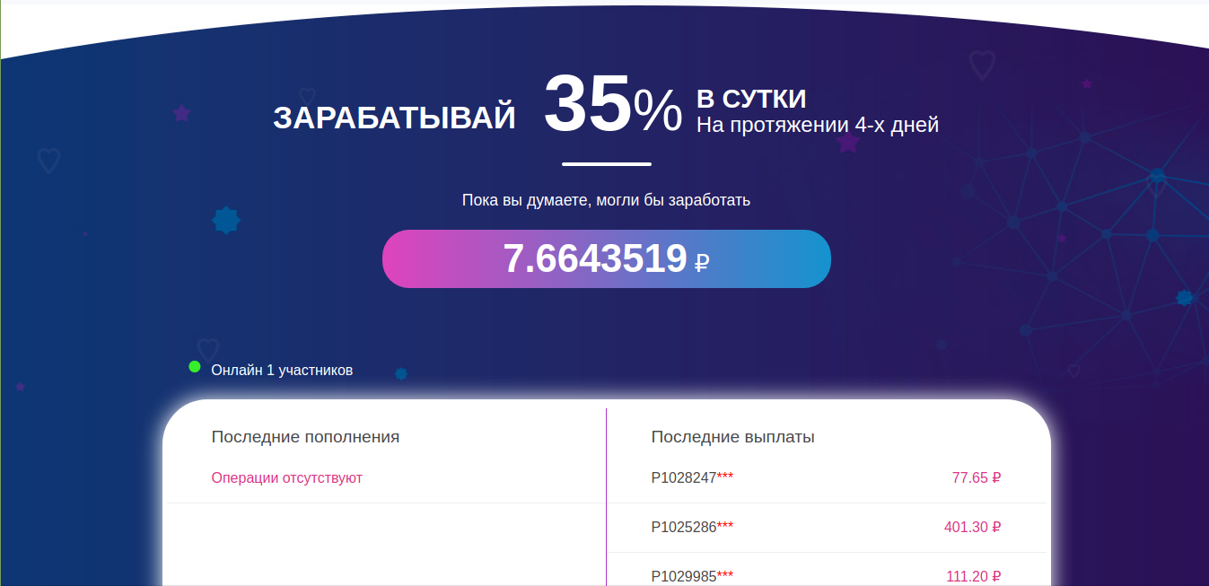This screenshot has height=586, width=1209.
Task: Open payout entry P1029985***
Action: 692,576
